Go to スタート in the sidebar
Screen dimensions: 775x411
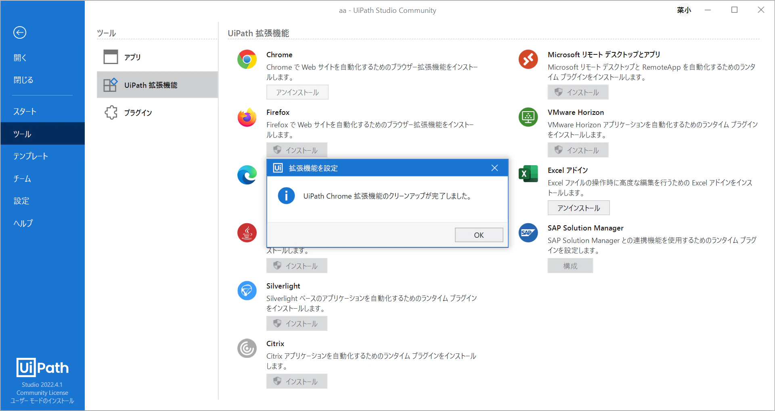42,111
